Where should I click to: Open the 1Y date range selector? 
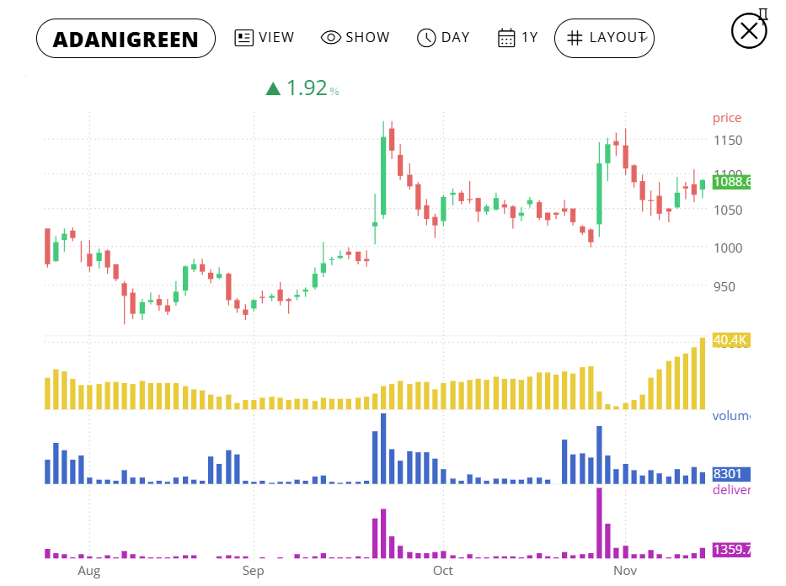[x=517, y=37]
